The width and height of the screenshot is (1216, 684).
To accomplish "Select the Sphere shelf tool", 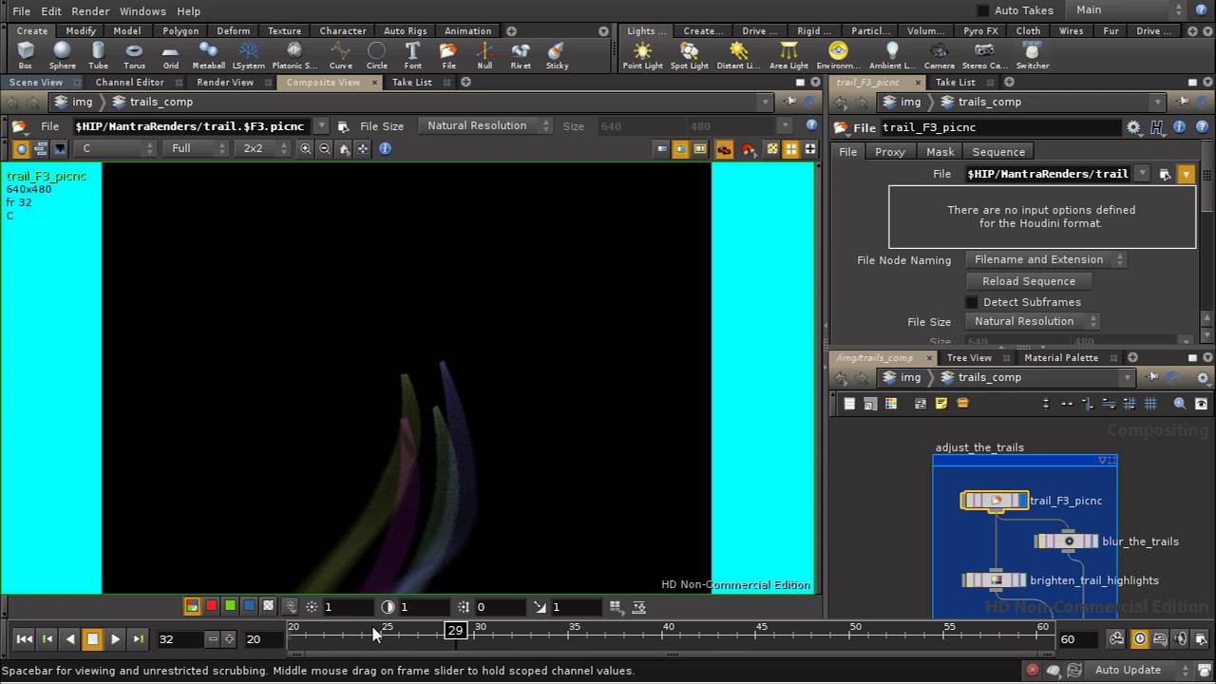I will click(x=63, y=55).
